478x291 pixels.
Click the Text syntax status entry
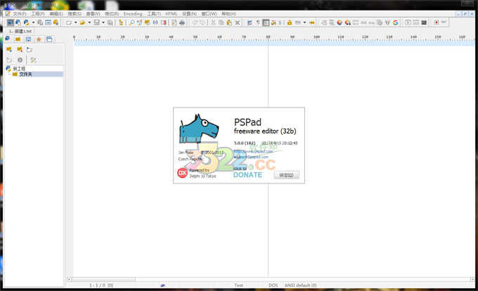[239, 285]
